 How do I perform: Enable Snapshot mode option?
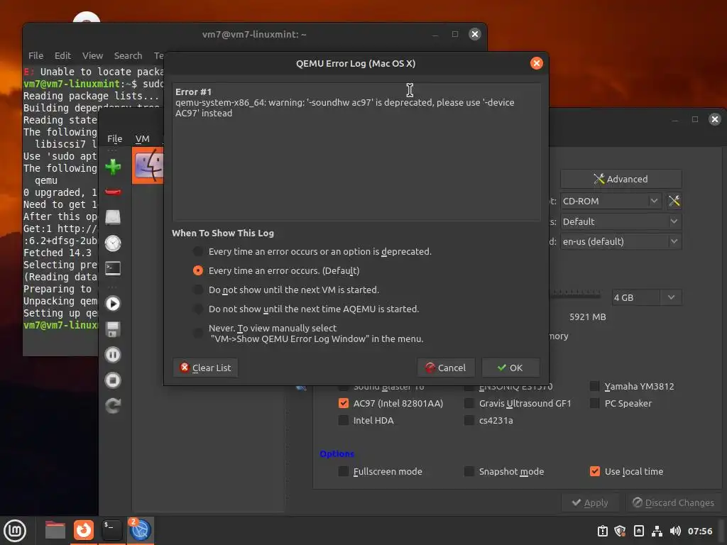tap(469, 472)
